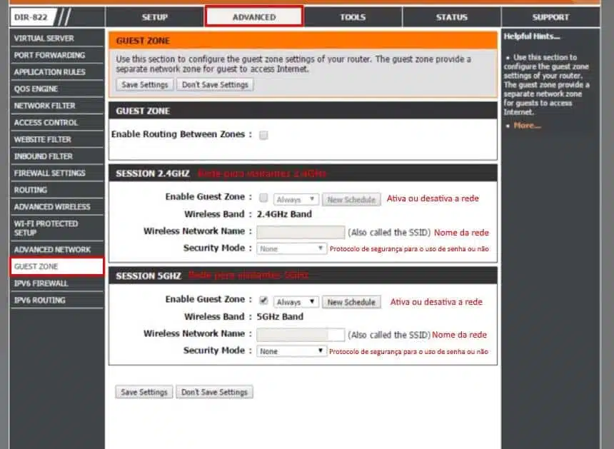Click New Schedule button in 5GHz session
Image resolution: width=614 pixels, height=449 pixels.
(351, 302)
